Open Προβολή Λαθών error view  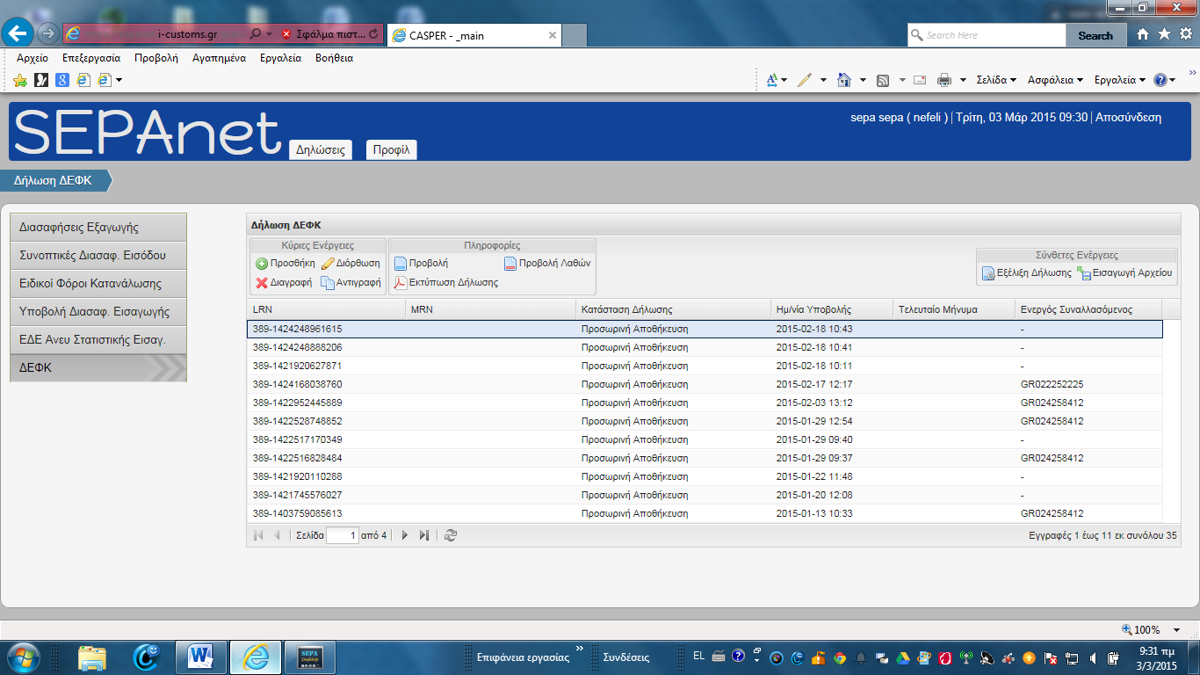[x=547, y=263]
